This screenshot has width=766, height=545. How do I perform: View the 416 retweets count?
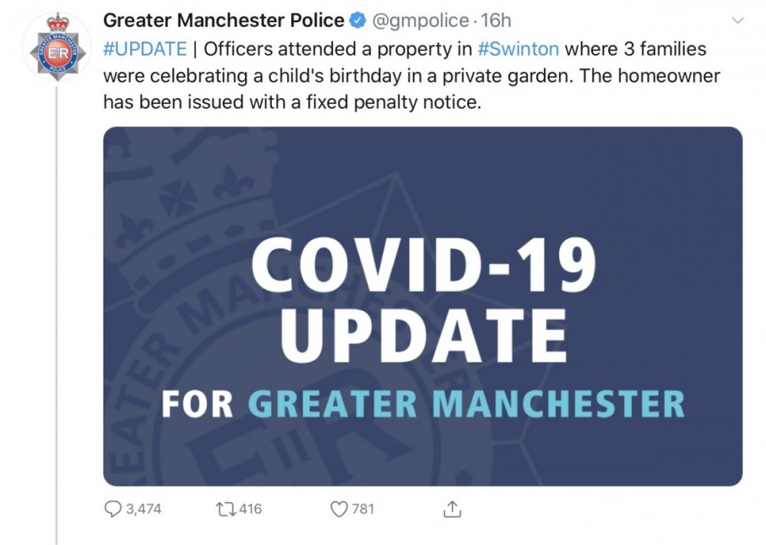tap(251, 508)
